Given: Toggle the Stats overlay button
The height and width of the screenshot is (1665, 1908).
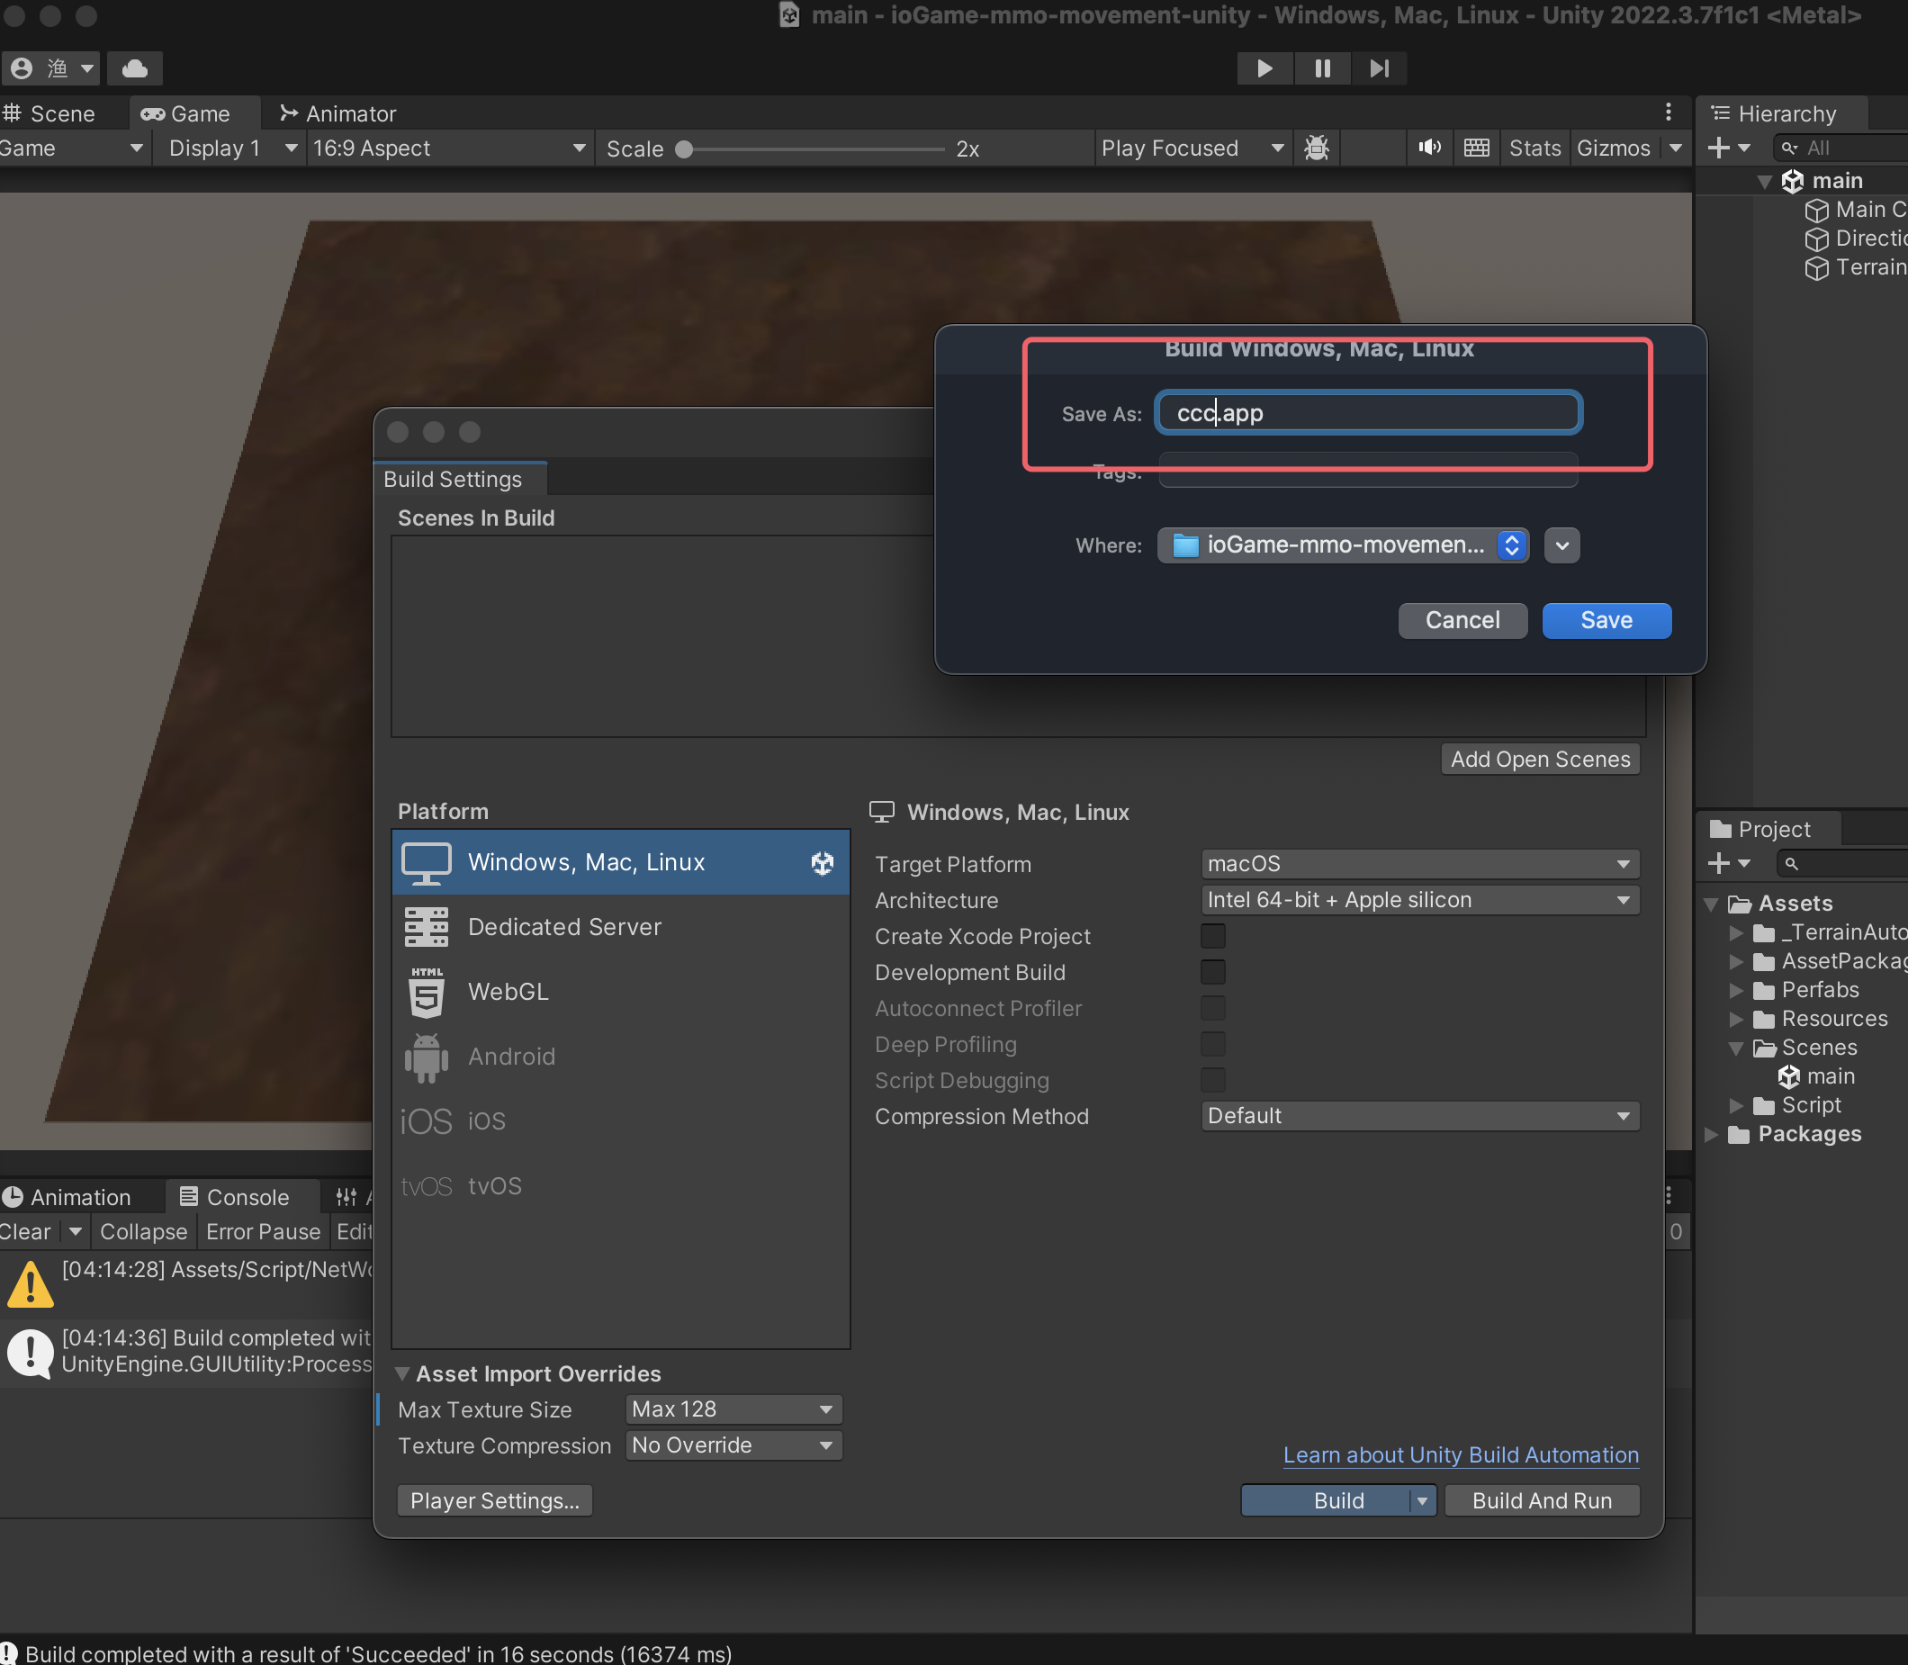Looking at the screenshot, I should click(x=1534, y=148).
